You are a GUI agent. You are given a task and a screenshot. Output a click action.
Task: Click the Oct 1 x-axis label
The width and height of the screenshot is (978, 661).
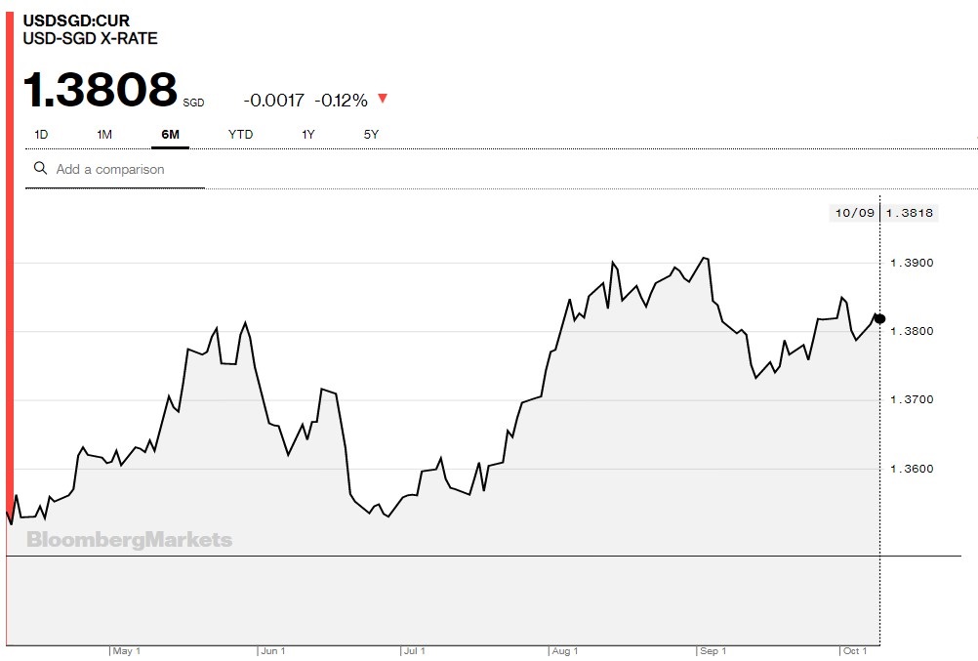(x=855, y=651)
